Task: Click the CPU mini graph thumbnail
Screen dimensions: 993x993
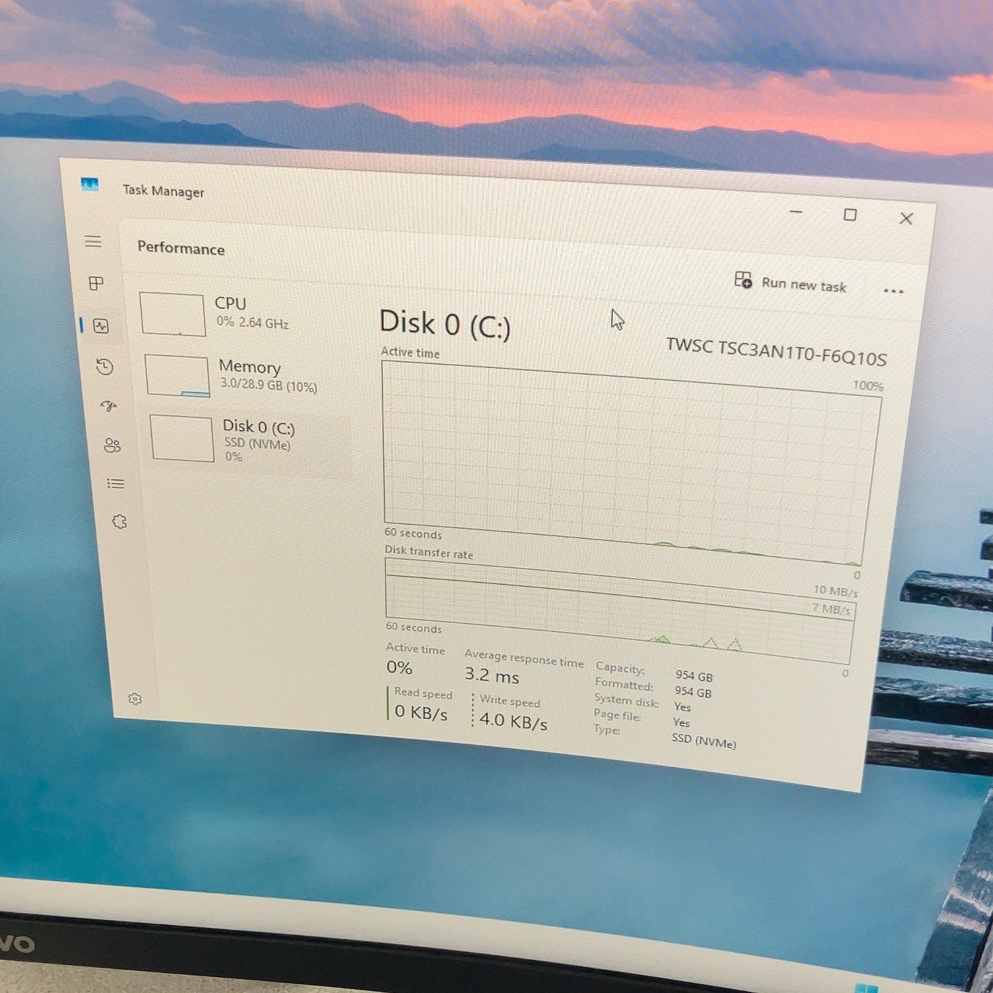Action: tap(172, 314)
